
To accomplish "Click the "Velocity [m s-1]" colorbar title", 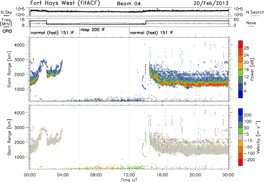I will coord(258,137).
